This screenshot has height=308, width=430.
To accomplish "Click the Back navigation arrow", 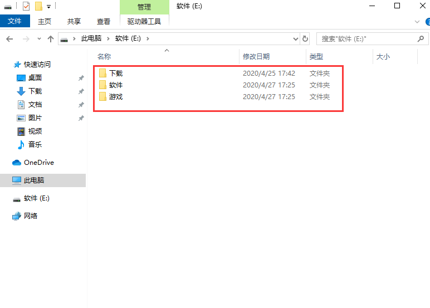I will [x=9, y=39].
